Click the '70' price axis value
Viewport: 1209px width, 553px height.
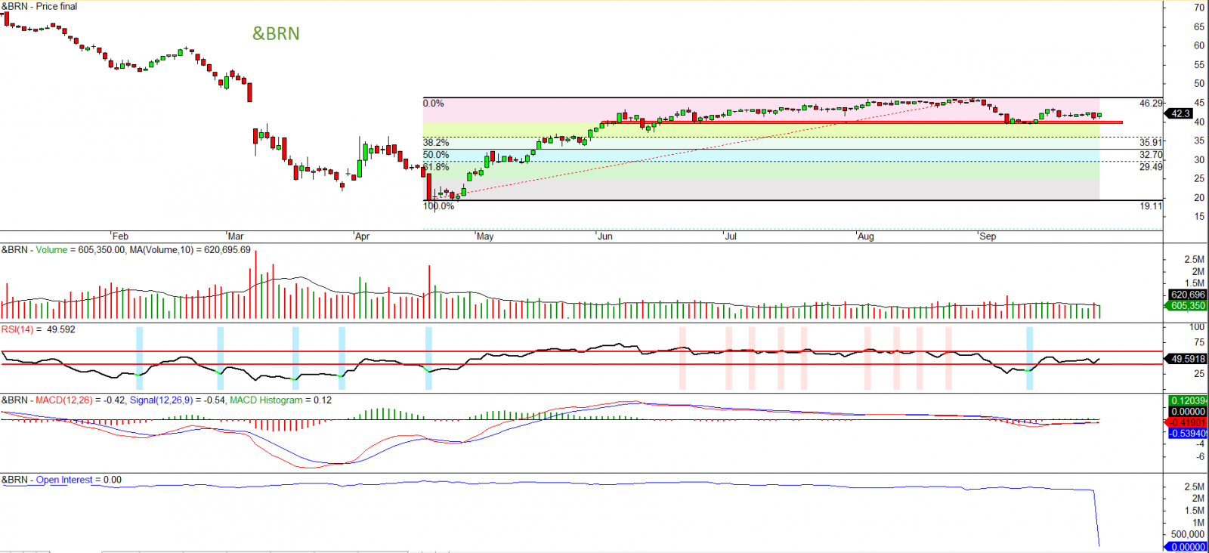(1199, 8)
